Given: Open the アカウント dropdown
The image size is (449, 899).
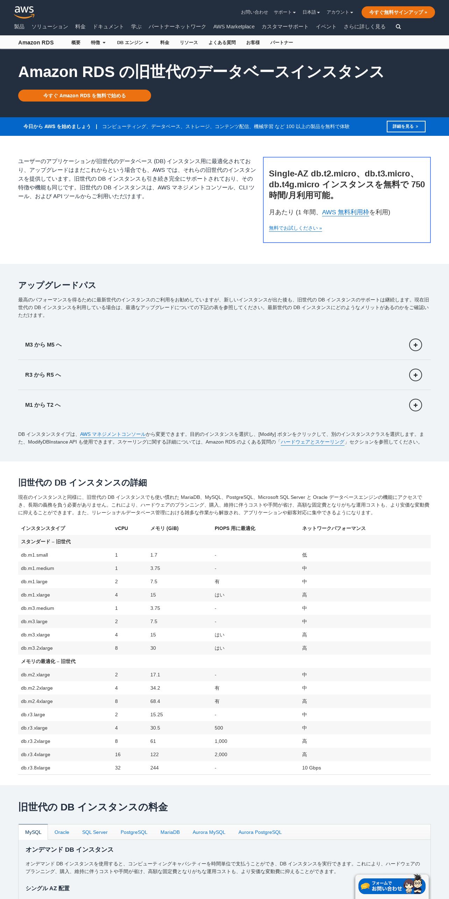Looking at the screenshot, I should point(340,12).
